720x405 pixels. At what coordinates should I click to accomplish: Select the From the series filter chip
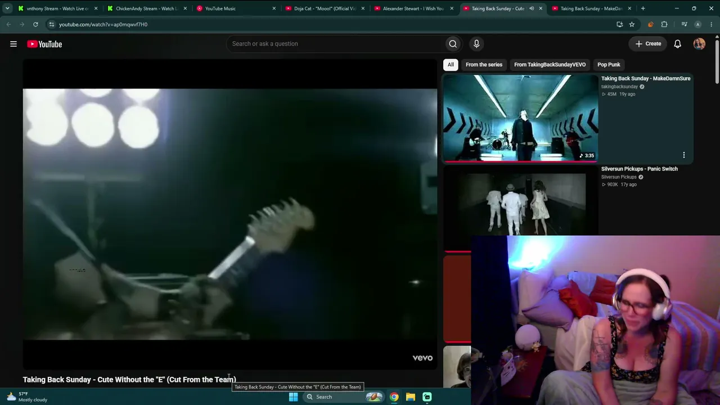(484, 65)
